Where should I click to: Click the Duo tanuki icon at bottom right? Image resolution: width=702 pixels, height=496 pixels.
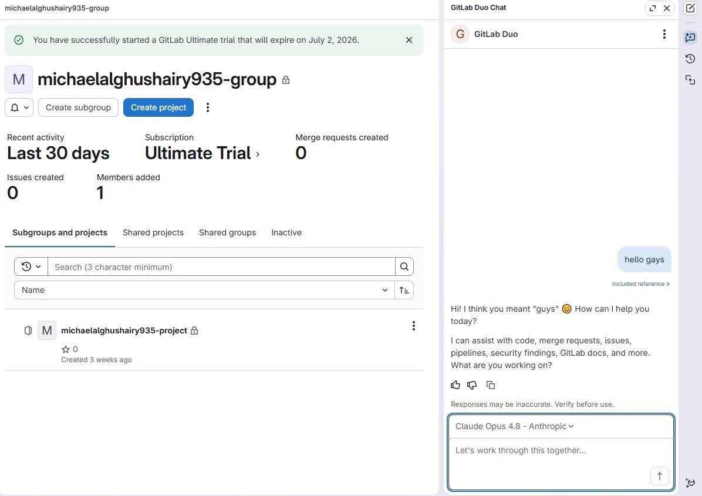690,482
